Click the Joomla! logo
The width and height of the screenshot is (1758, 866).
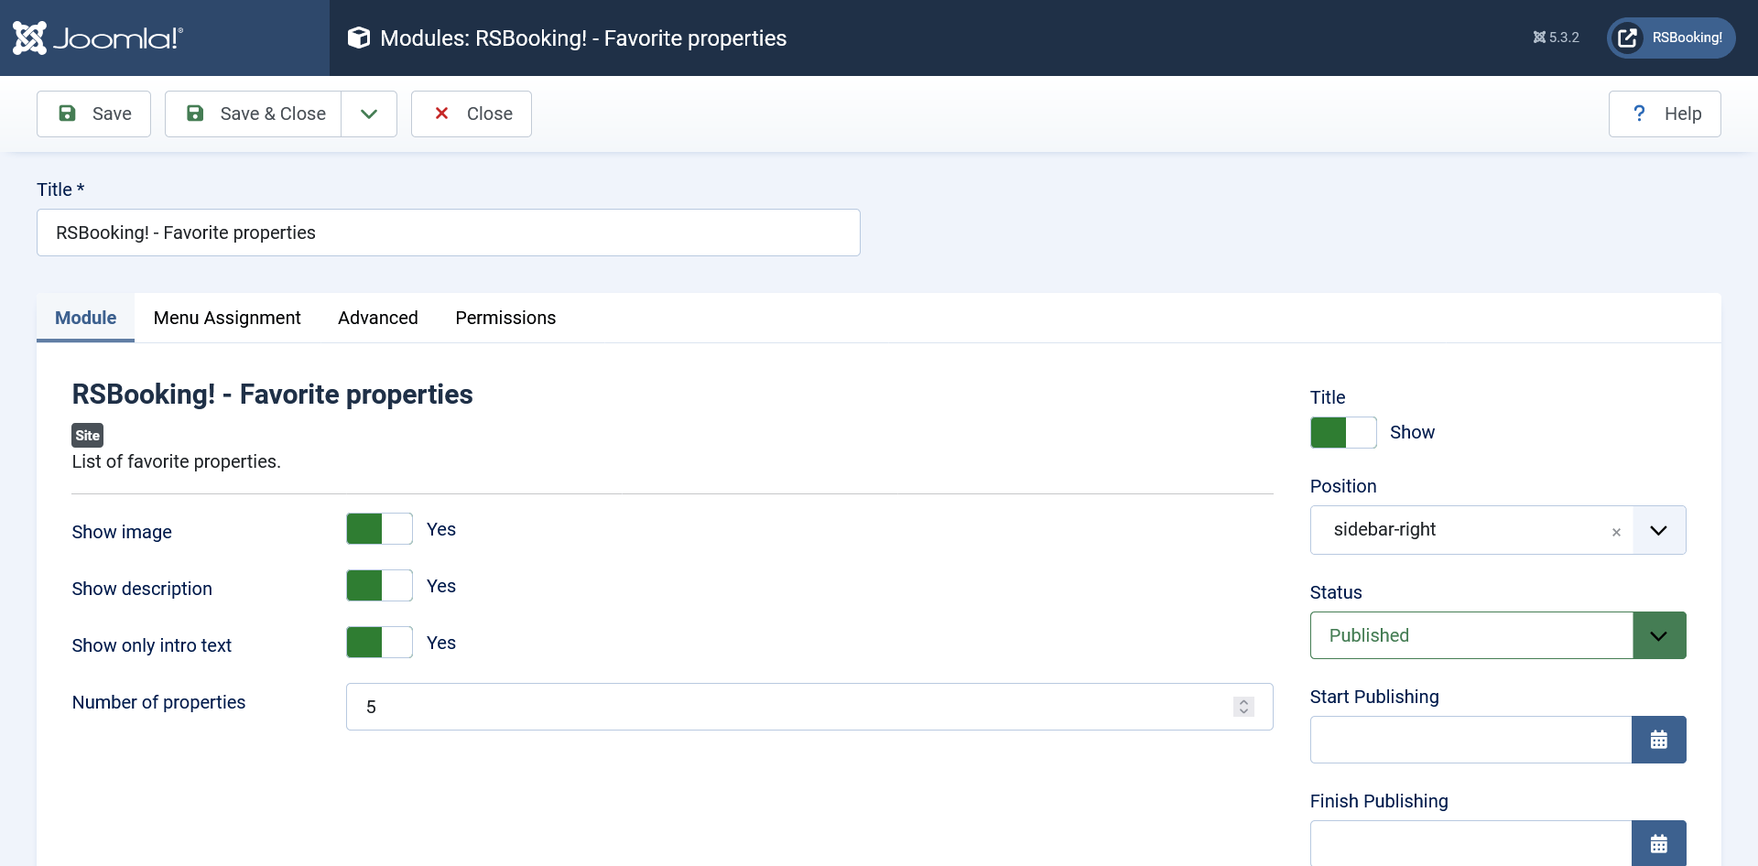pyautogui.click(x=98, y=38)
